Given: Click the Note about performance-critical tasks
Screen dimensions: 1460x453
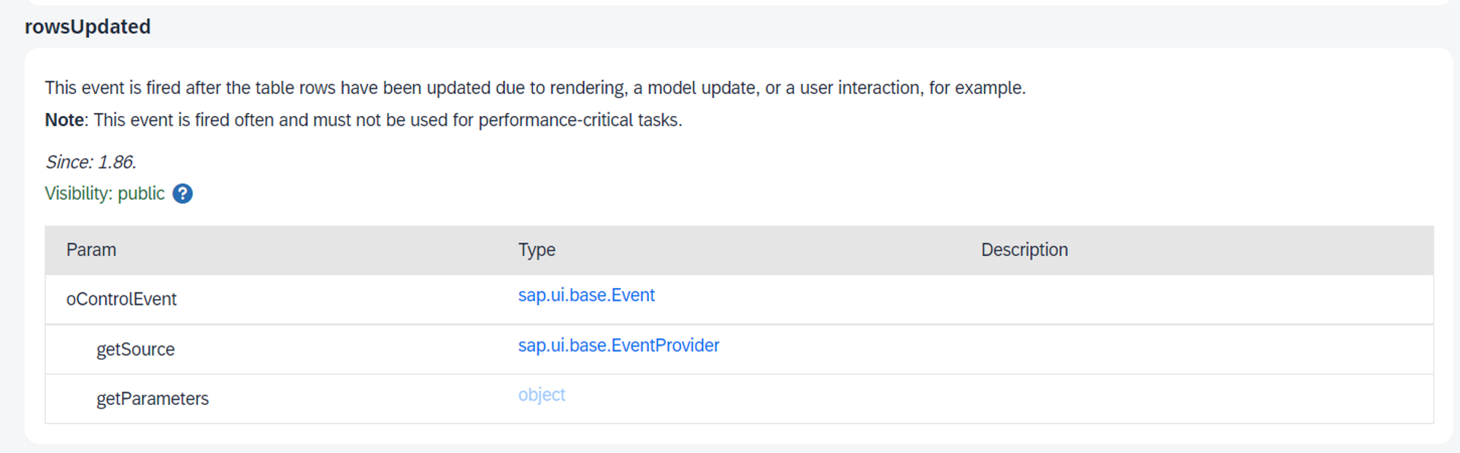Looking at the screenshot, I should pos(363,119).
